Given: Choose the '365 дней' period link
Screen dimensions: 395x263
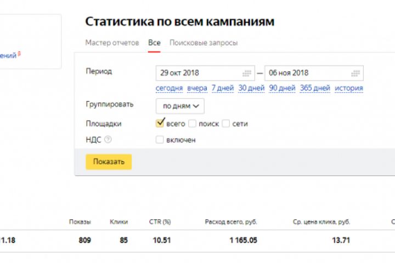Looking at the screenshot, I should (x=315, y=88).
